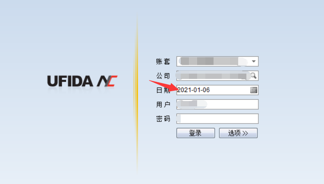Expand the 账套 dropdown arrow
Screen dimensions: 324x184
253,61
